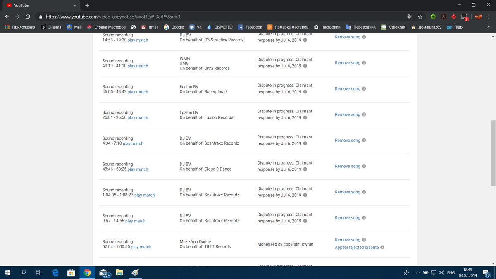Open the Facebook bookmark
This screenshot has height=279, width=496.
tap(250, 27)
